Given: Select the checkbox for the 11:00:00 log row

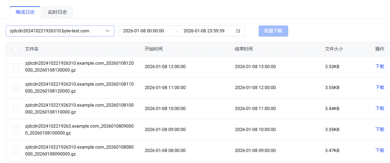Looking at the screenshot, I should pyautogui.click(x=16, y=87).
